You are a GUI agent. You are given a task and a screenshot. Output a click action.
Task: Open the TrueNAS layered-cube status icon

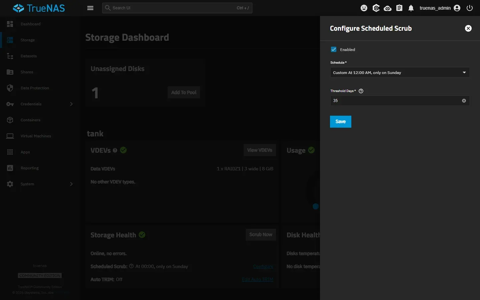point(376,8)
